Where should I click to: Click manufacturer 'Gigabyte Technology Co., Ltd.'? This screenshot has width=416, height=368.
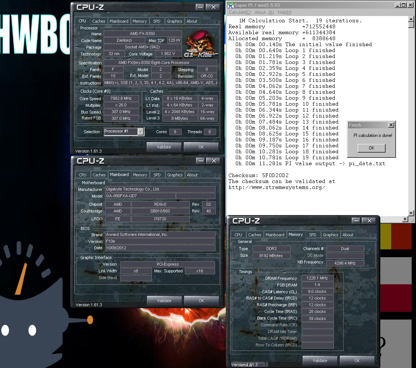160,189
